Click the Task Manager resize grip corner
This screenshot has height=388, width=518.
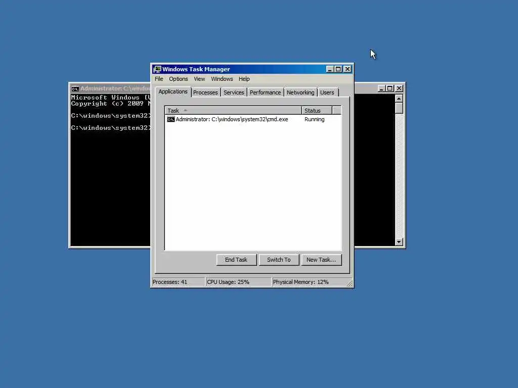point(350,283)
